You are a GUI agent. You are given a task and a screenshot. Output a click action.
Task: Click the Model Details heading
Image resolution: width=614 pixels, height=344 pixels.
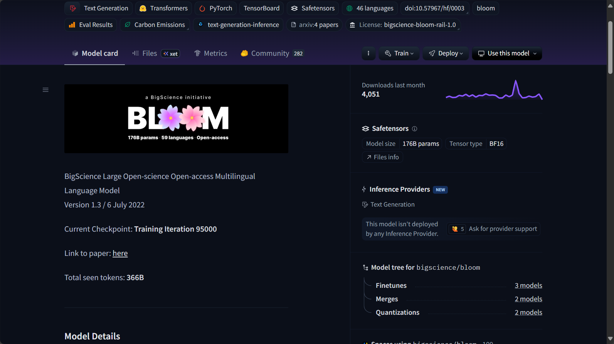[93, 336]
